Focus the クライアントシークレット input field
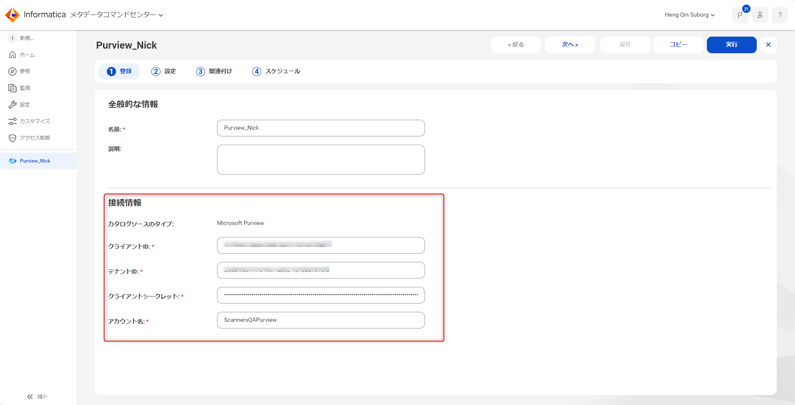Viewport: 795px width, 405px height. pyautogui.click(x=321, y=295)
